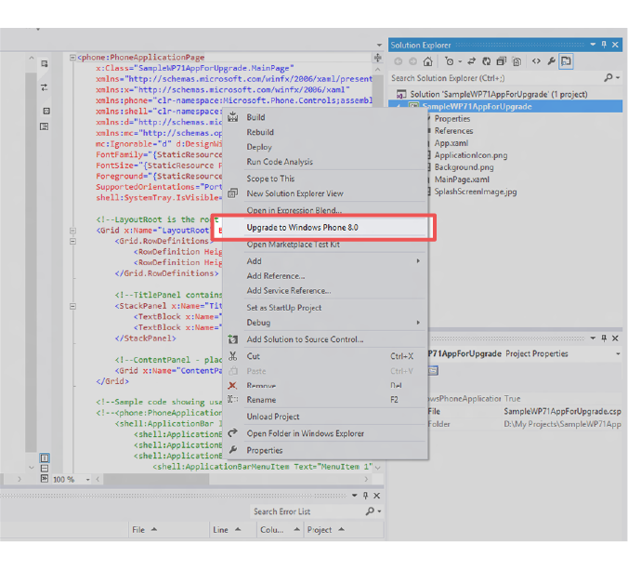Pin the Error List panel
The width and height of the screenshot is (628, 570).
(365, 496)
